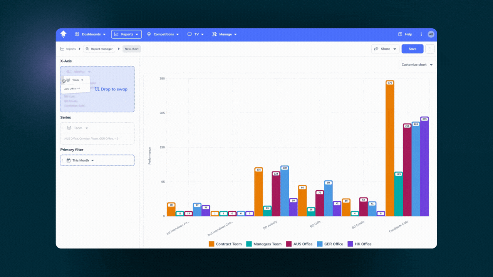Click the Share button

point(384,49)
